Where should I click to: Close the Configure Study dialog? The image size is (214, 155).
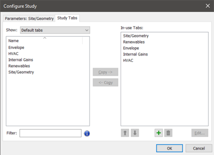pyautogui.click(x=208, y=6)
